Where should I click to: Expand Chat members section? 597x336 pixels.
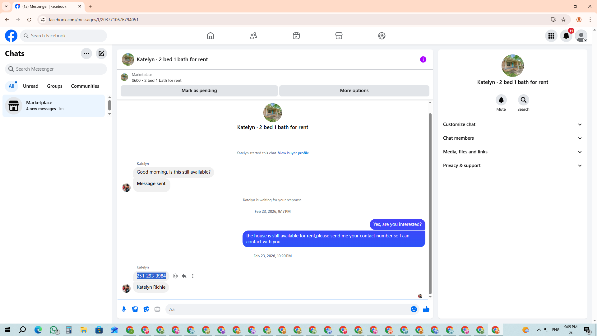tap(512, 138)
